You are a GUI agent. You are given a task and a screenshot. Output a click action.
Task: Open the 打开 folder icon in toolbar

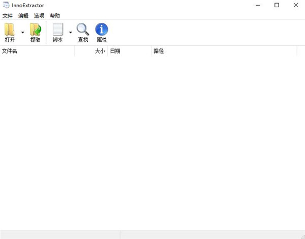pyautogui.click(x=10, y=30)
